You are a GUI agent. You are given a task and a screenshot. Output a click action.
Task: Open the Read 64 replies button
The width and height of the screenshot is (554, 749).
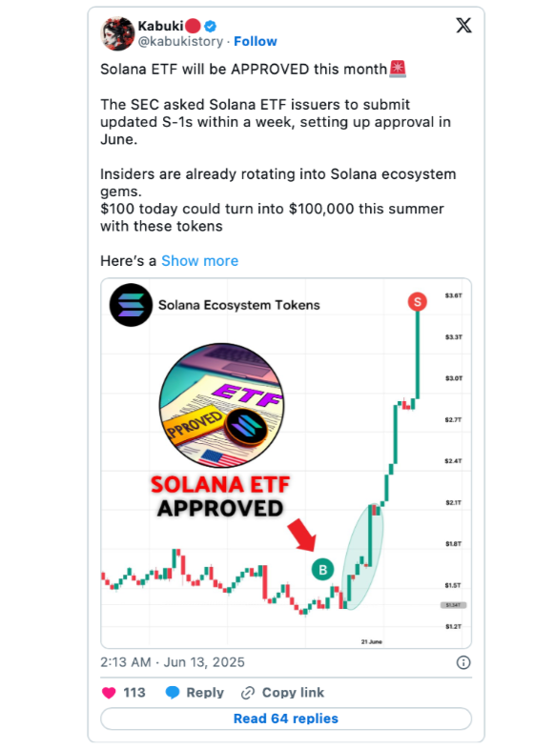tap(286, 719)
